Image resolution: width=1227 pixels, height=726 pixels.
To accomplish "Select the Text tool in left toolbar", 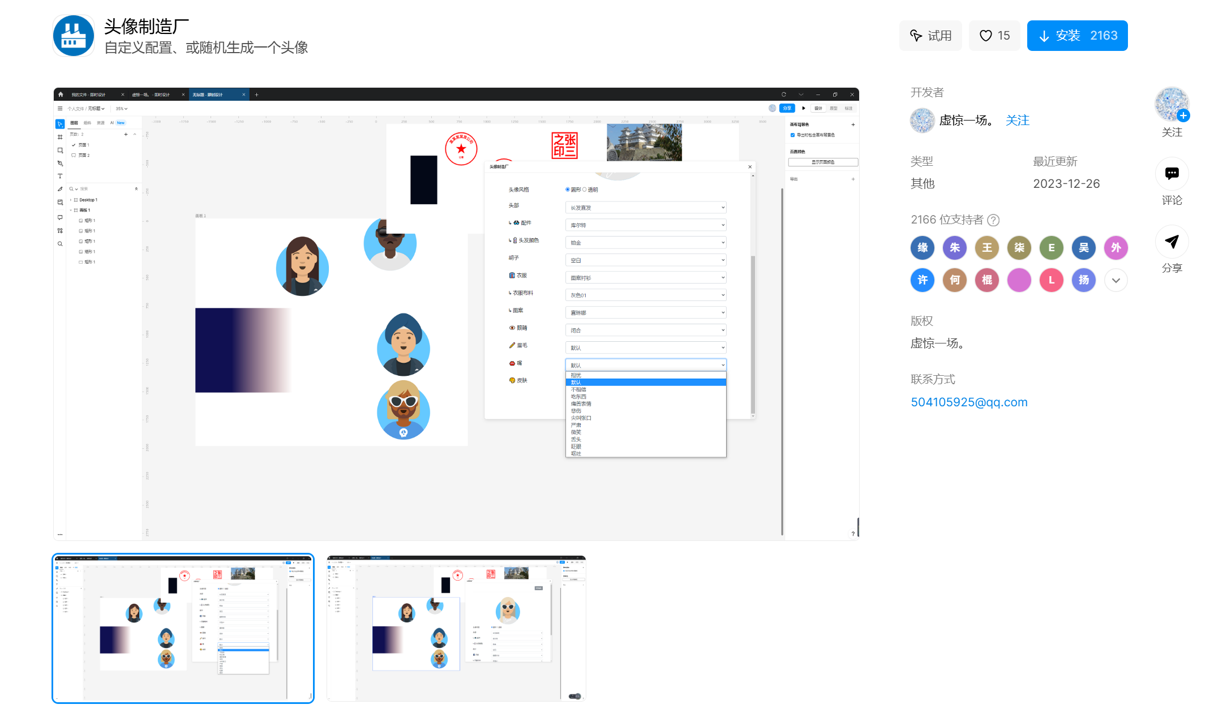I will pos(60,175).
